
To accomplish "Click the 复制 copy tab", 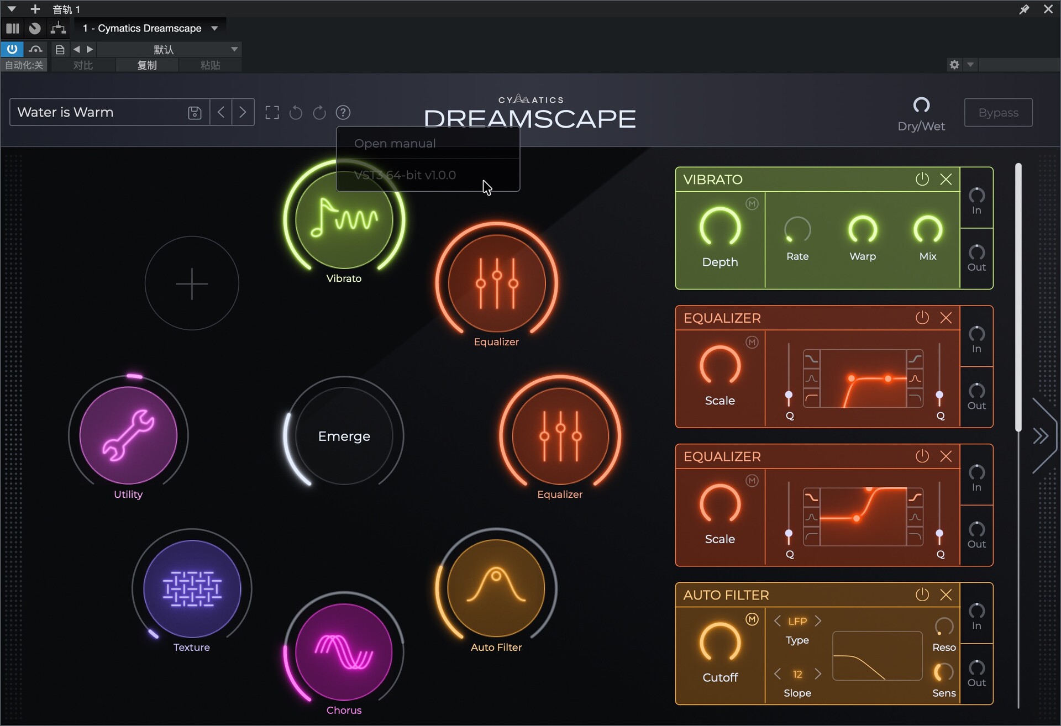I will click(x=147, y=65).
